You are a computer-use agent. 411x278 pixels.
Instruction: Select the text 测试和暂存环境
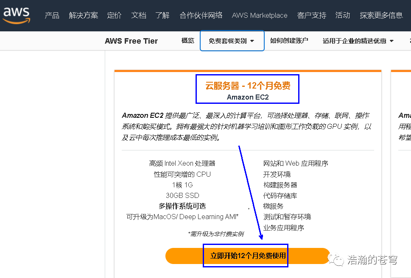pyautogui.click(x=287, y=217)
